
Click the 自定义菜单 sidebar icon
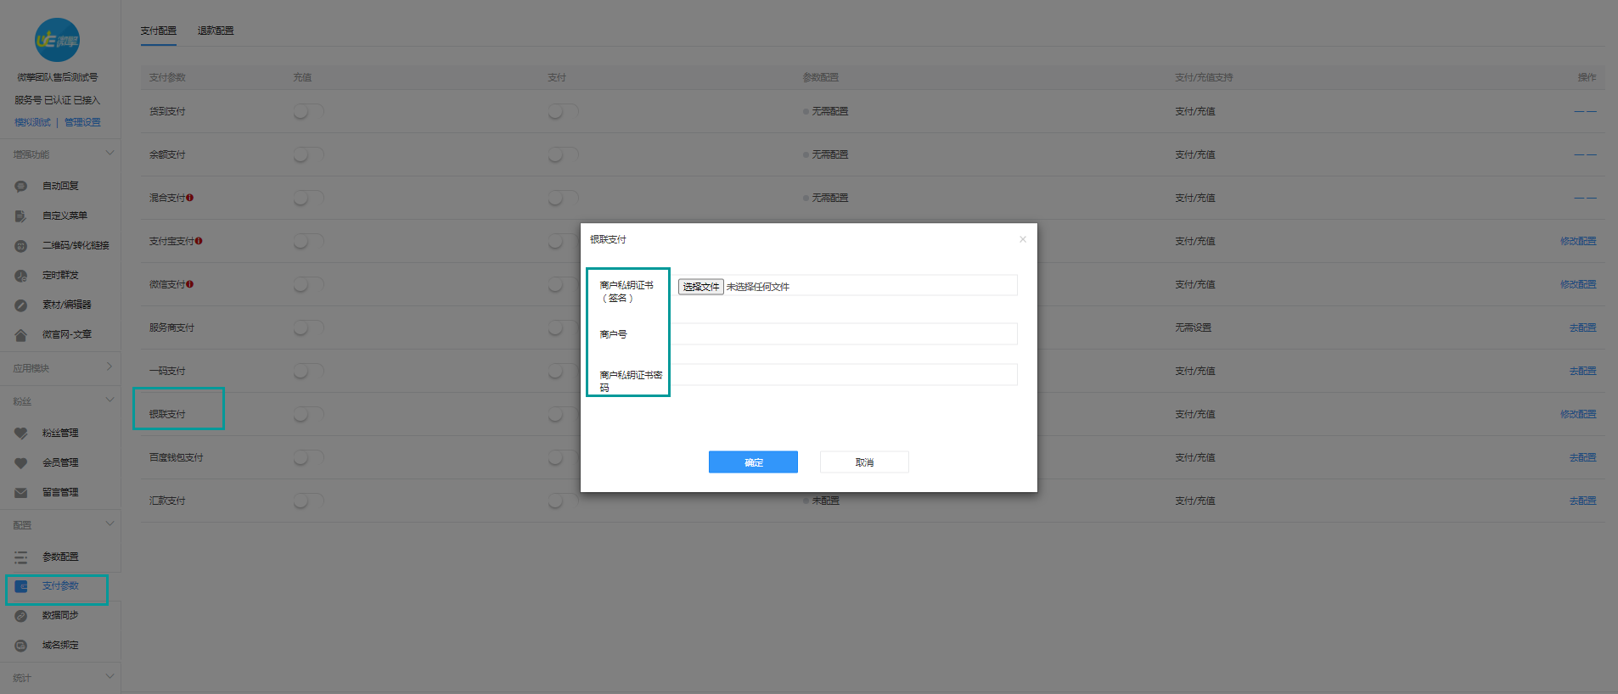(x=21, y=215)
